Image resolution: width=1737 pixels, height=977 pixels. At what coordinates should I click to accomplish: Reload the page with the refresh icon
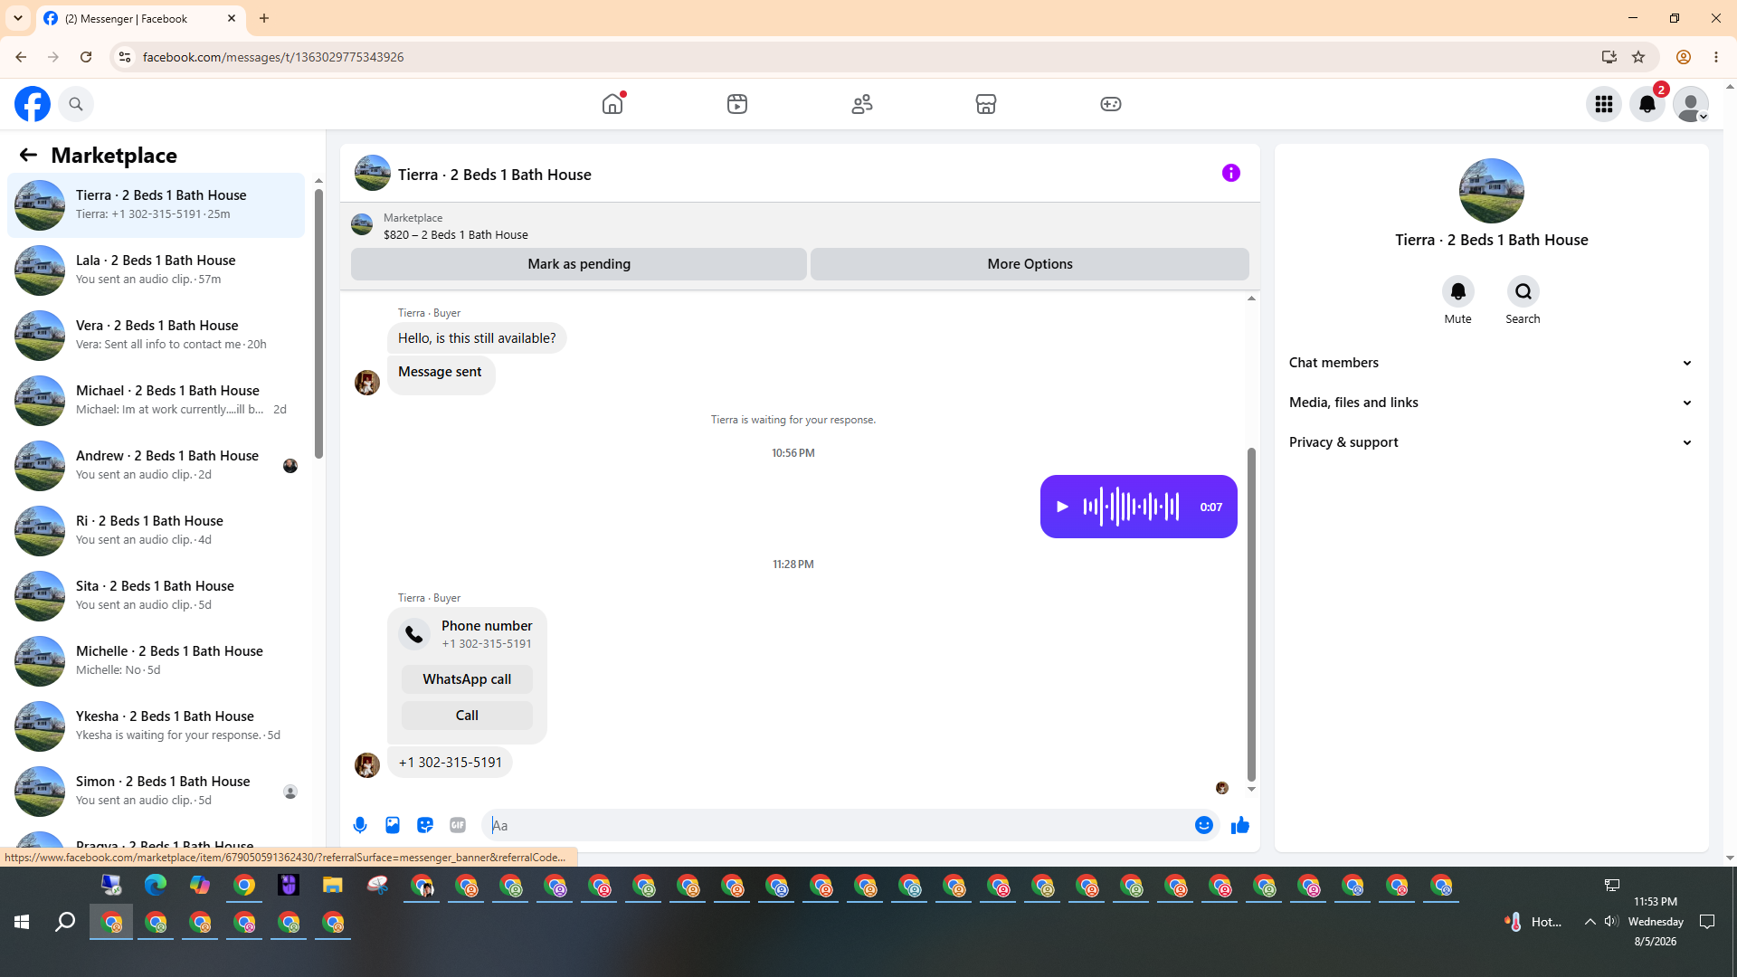click(86, 57)
